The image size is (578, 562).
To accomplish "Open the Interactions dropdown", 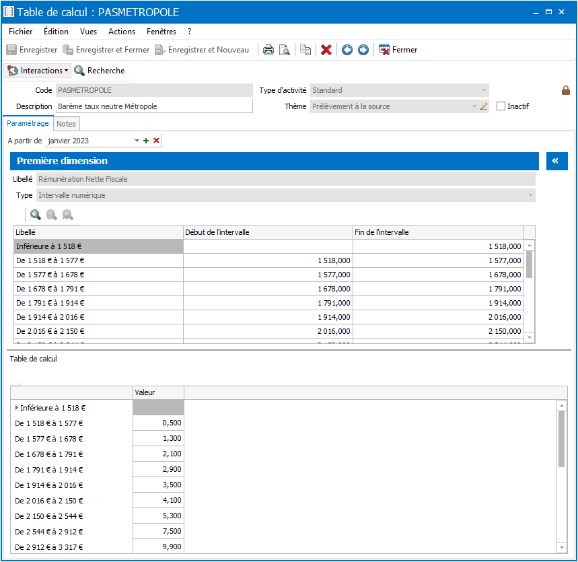I will tap(38, 71).
